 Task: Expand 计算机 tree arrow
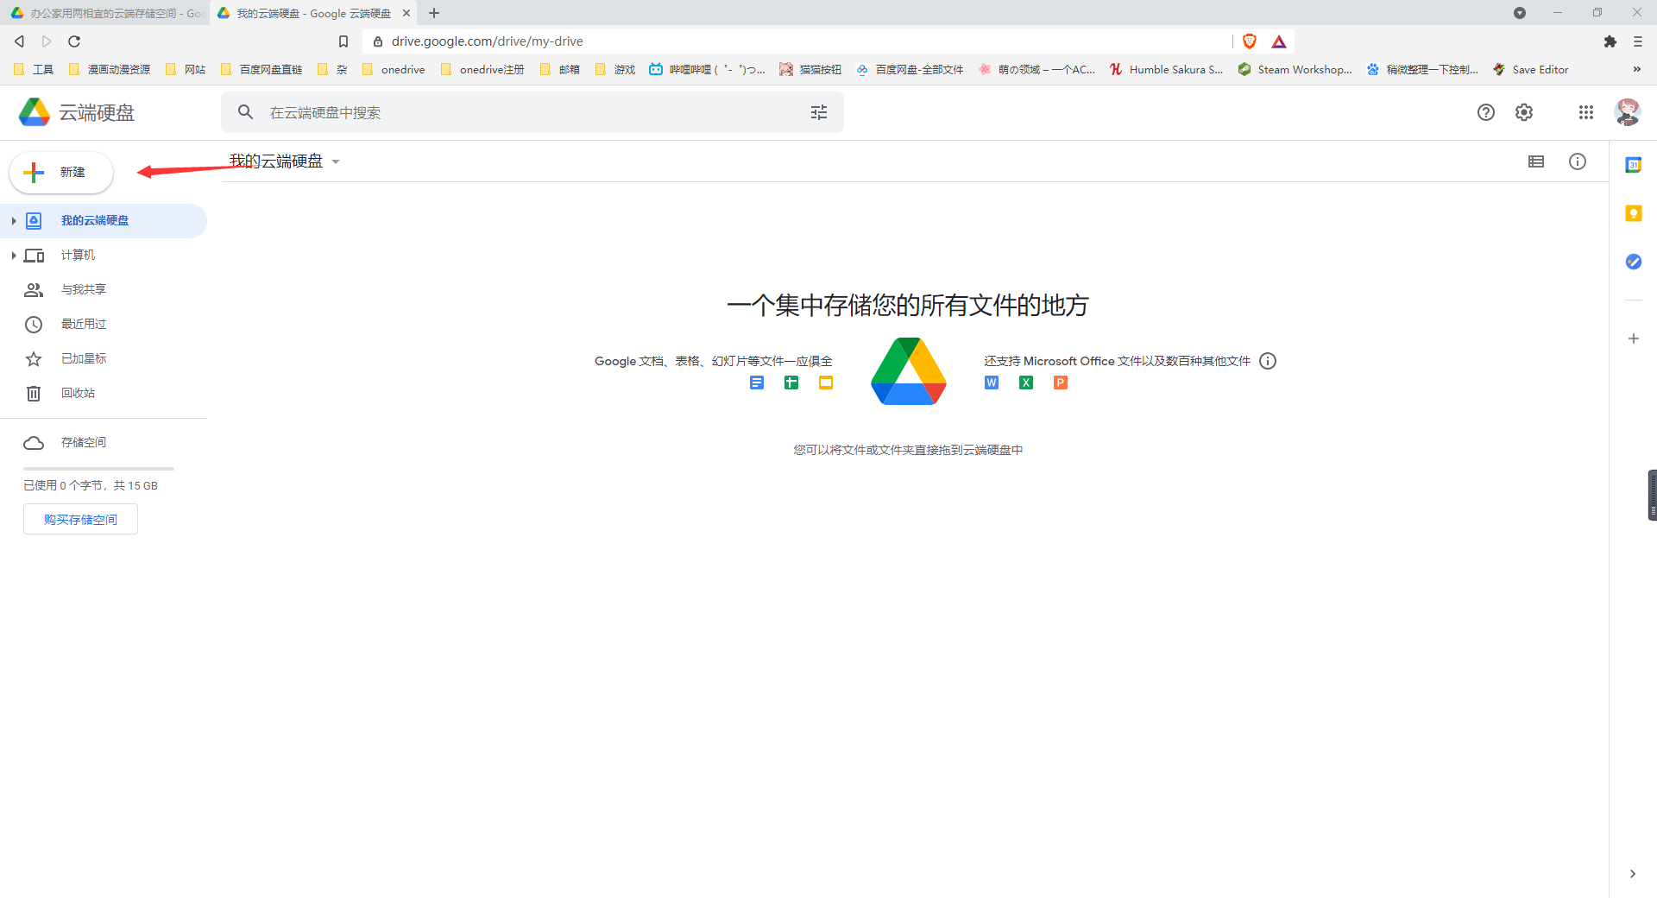[x=14, y=256]
